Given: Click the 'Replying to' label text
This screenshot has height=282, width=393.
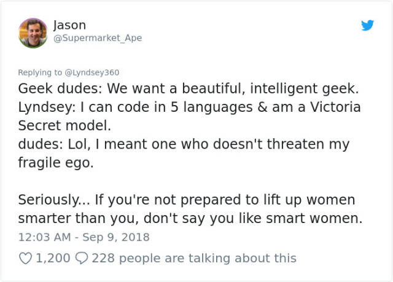Looking at the screenshot, I should pyautogui.click(x=40, y=72).
